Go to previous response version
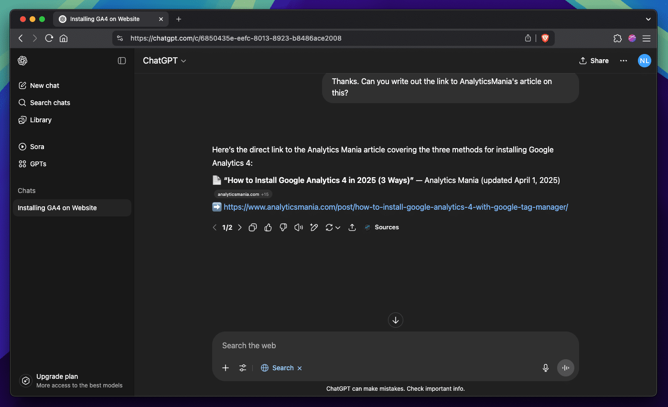 pos(215,227)
